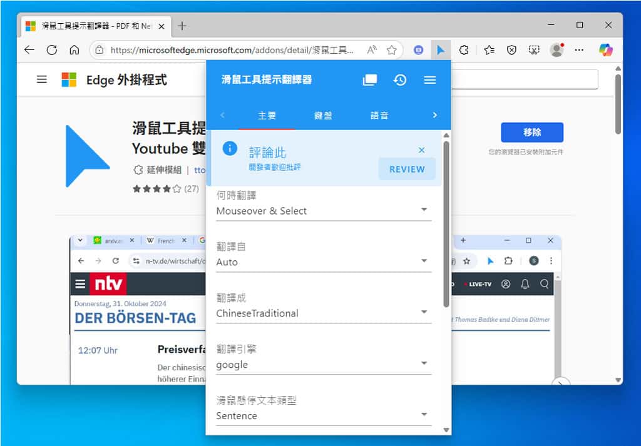Launch Copilot from the sidebar icon
The width and height of the screenshot is (641, 446).
[x=606, y=50]
